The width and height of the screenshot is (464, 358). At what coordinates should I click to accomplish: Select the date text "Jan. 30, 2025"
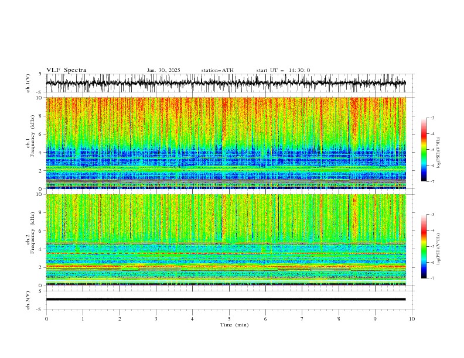163,70
